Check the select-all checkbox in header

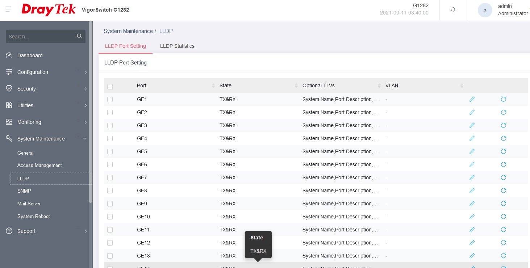point(110,86)
